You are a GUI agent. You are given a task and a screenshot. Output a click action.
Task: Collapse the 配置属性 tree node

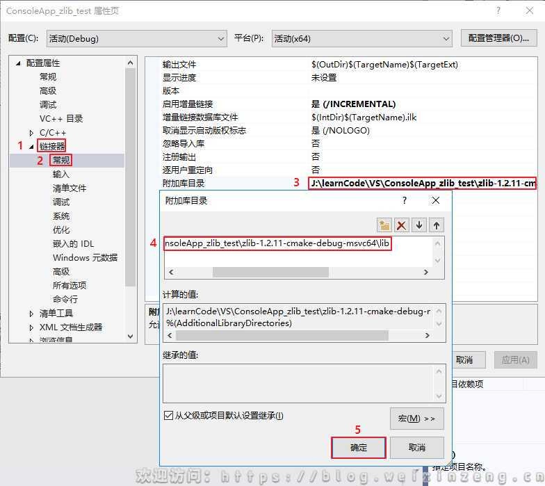click(x=18, y=63)
